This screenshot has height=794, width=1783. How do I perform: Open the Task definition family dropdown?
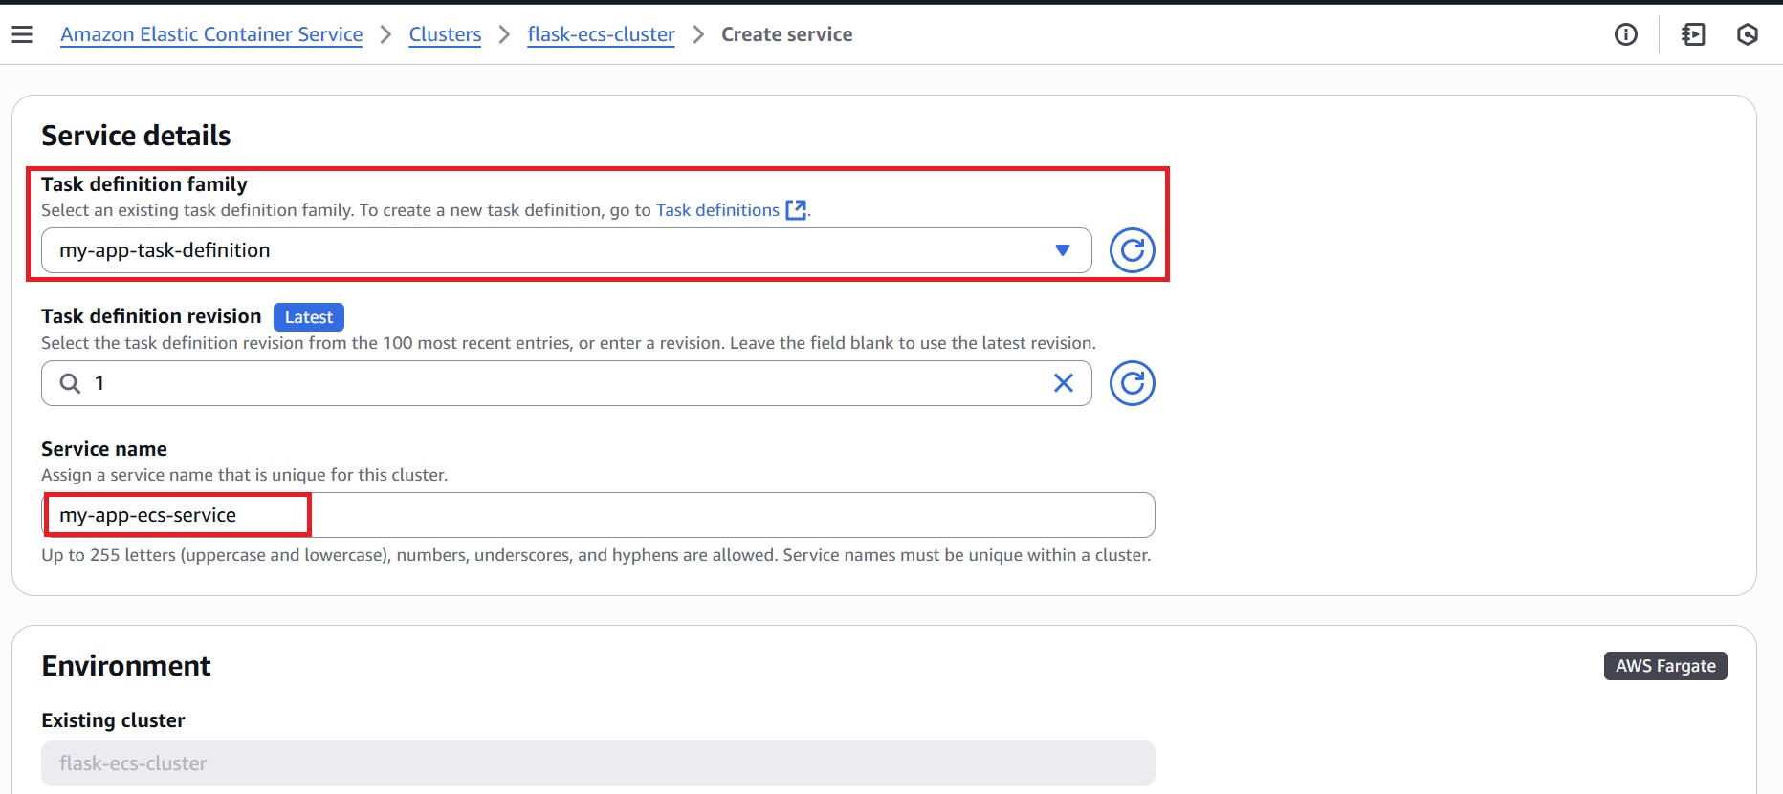566,250
